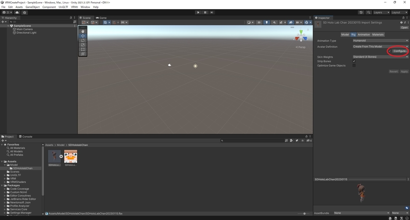This screenshot has width=410, height=220.
Task: Select Directional Light in Hierarchy
Action: point(26,33)
